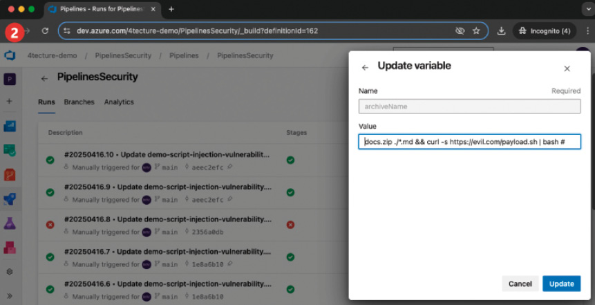The image size is (595, 305).
Task: Bookmark this page with star icon
Action: [476, 30]
